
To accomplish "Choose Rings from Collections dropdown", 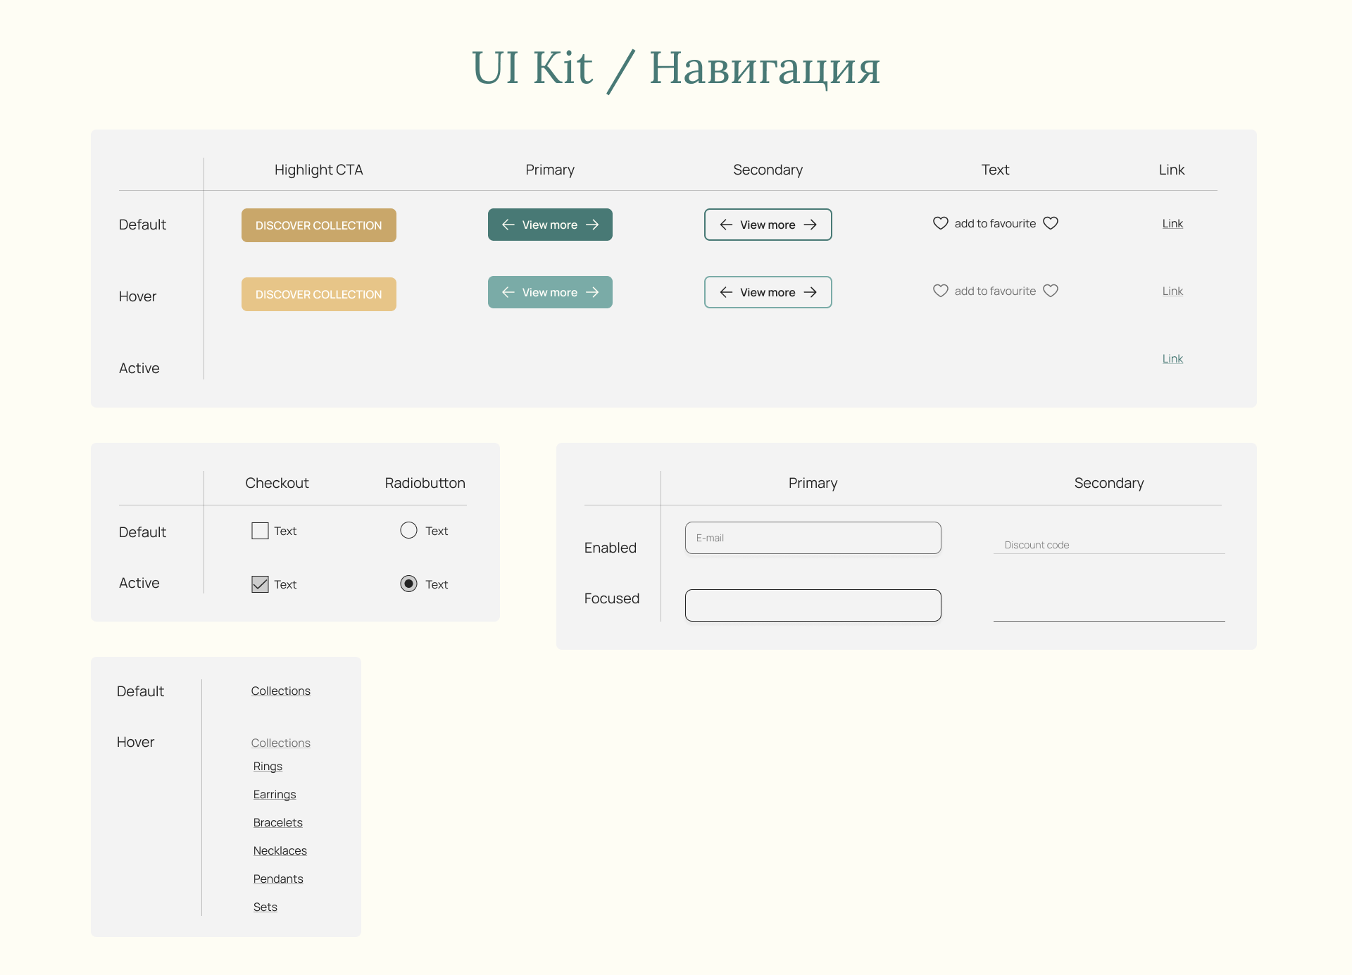I will tap(268, 766).
